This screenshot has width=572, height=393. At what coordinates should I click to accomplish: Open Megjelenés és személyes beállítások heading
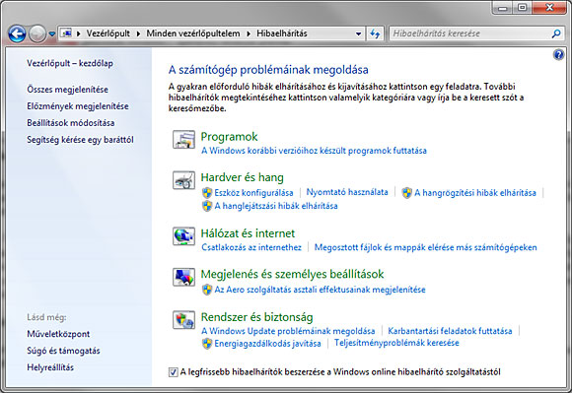(292, 274)
